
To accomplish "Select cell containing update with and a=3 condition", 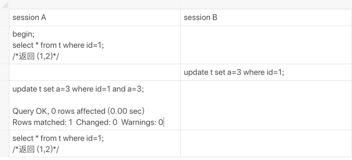I will (x=95, y=105).
